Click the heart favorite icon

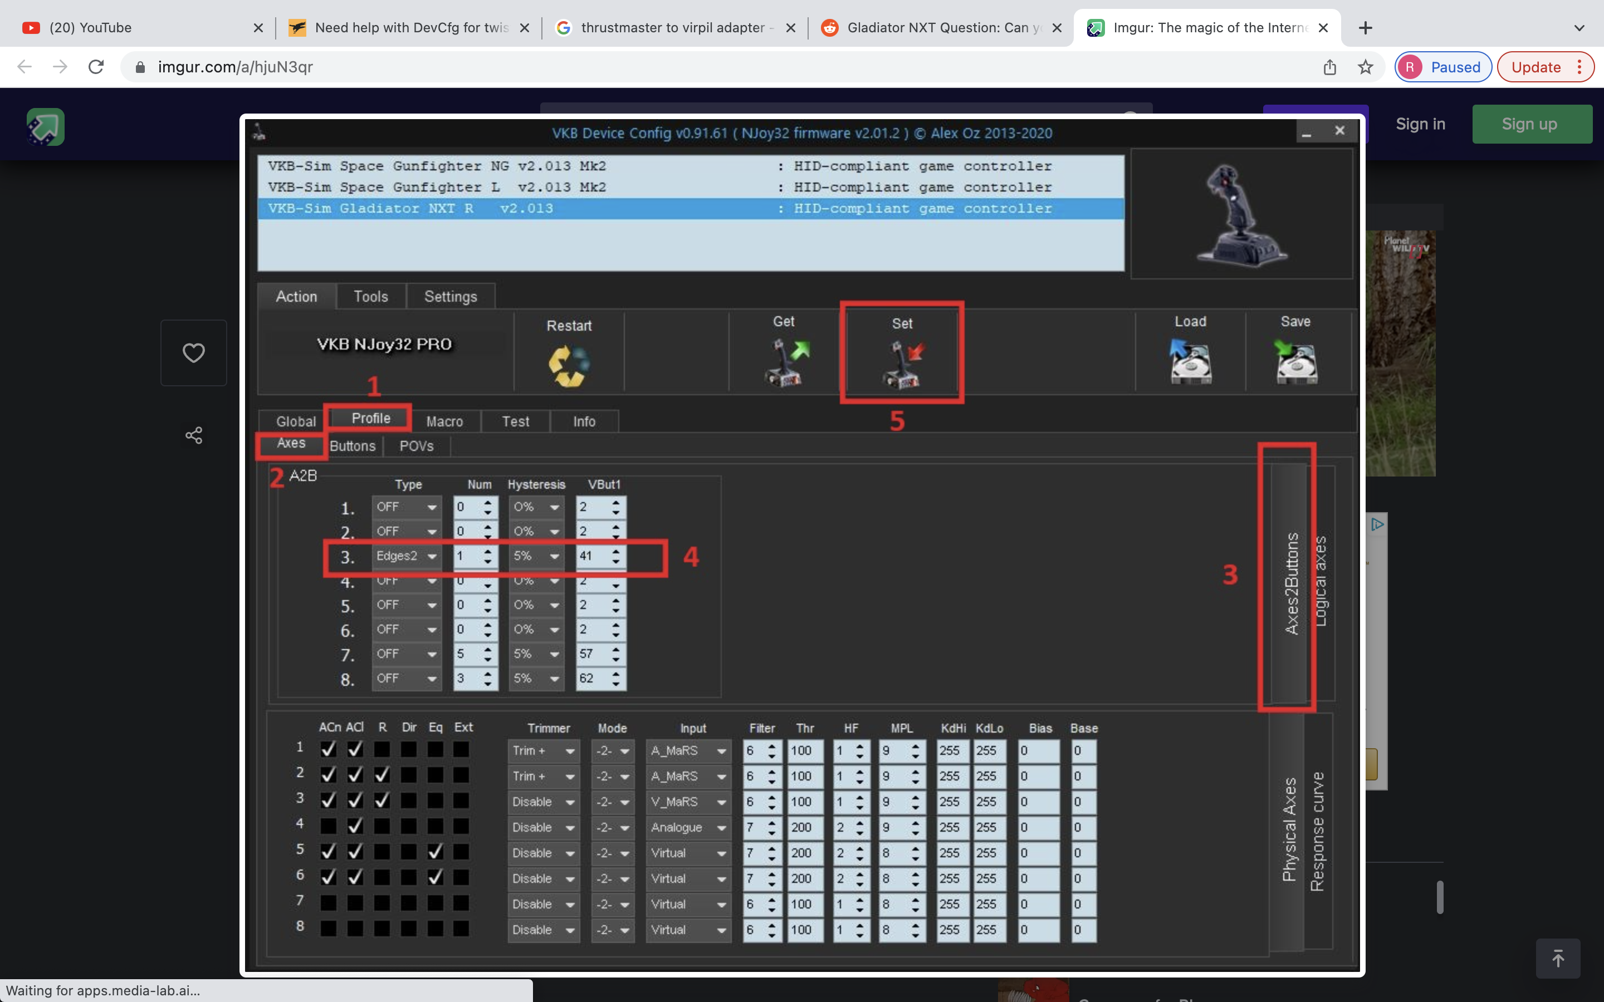click(194, 352)
